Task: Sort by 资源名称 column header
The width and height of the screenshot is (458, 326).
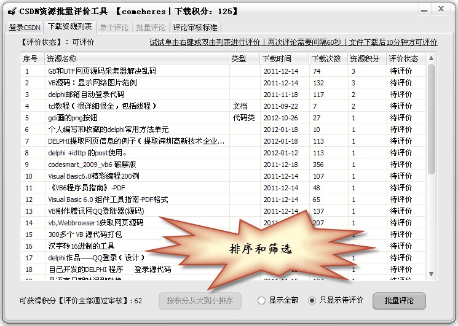Action: (x=136, y=58)
